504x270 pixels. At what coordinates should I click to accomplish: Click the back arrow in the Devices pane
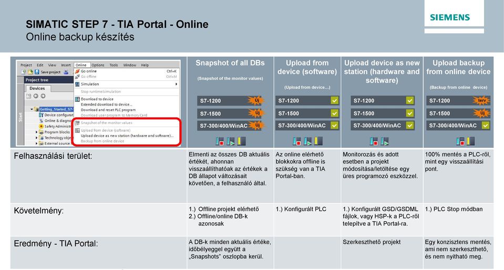[36, 96]
